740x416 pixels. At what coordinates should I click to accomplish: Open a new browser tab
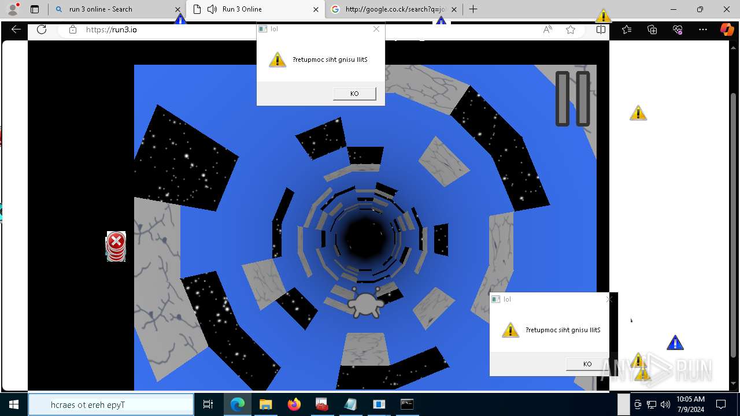[x=473, y=9]
